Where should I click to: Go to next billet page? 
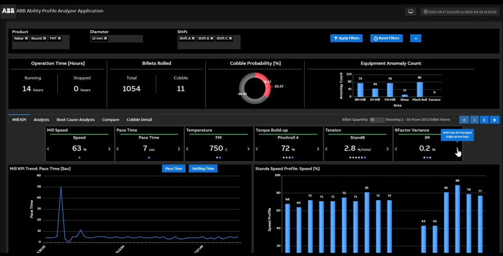[x=484, y=120]
